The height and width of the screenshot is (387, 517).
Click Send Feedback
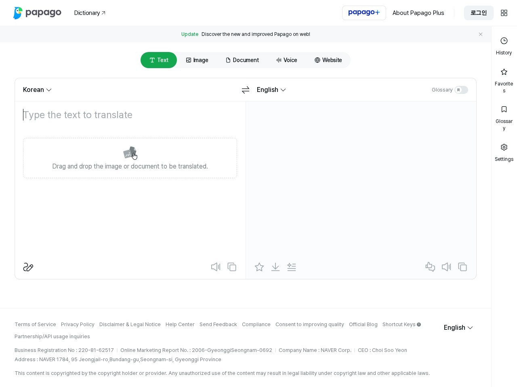(x=218, y=325)
